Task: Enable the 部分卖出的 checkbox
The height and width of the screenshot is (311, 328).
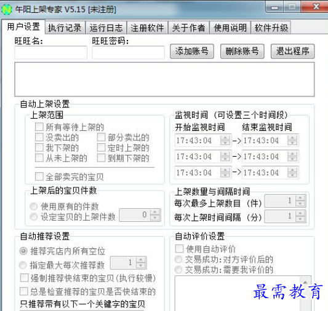Action: pos(102,137)
